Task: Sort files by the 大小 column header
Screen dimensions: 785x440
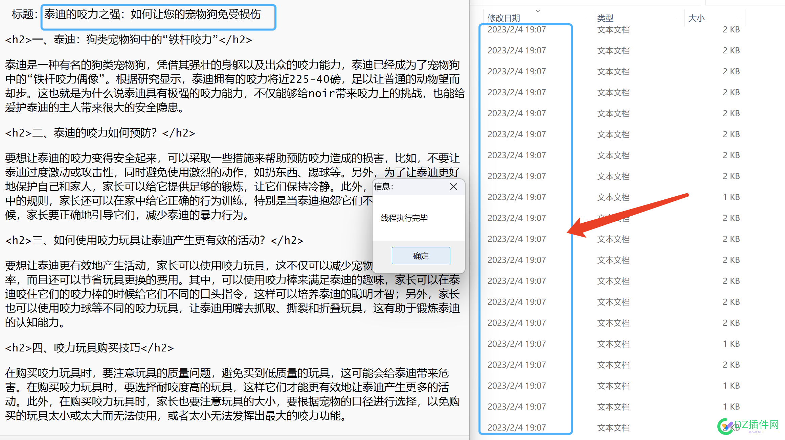Action: (696, 18)
